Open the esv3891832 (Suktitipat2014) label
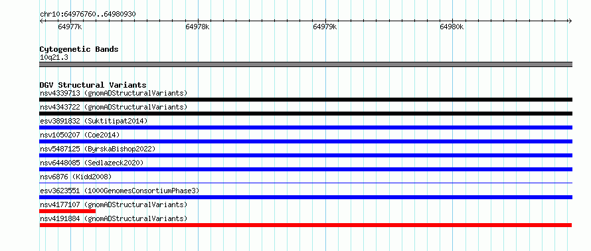 click(x=94, y=121)
